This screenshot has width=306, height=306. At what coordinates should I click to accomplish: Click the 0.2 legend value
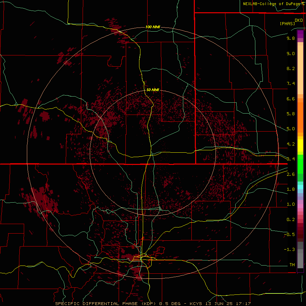pos(291,220)
